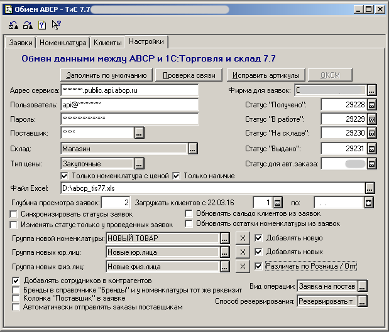Click the application icon in the title bar
389x332 pixels.
tap(8, 9)
